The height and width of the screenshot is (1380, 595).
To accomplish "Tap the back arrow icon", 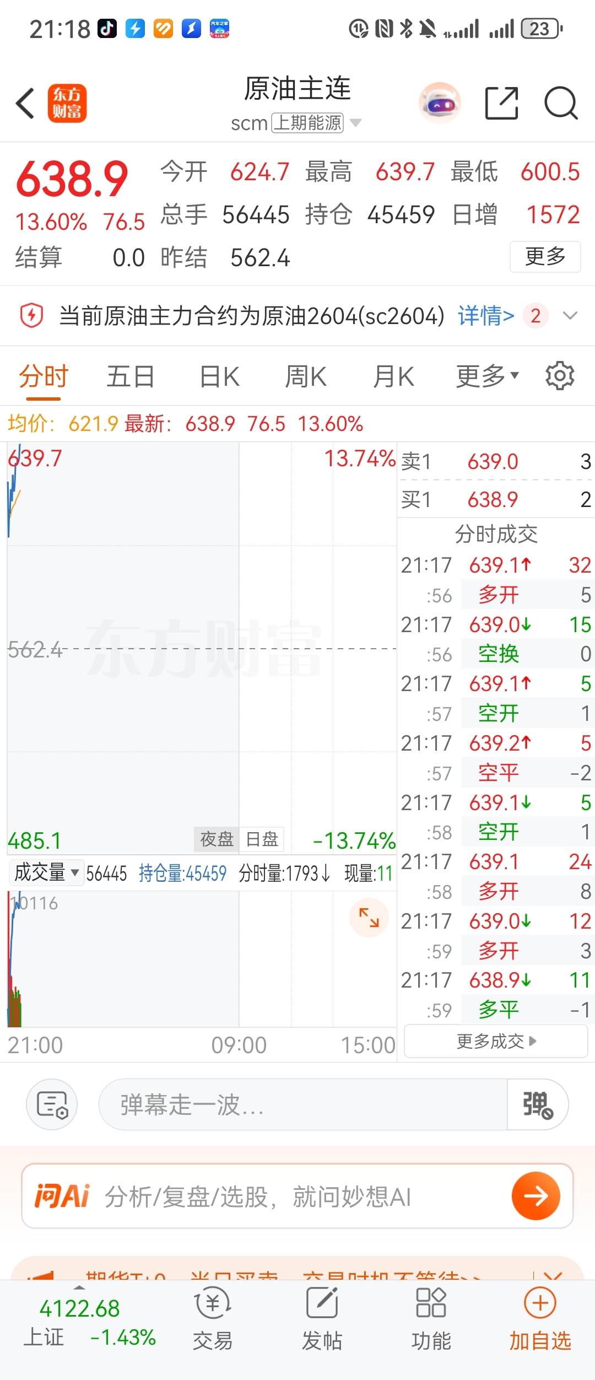I will (25, 103).
